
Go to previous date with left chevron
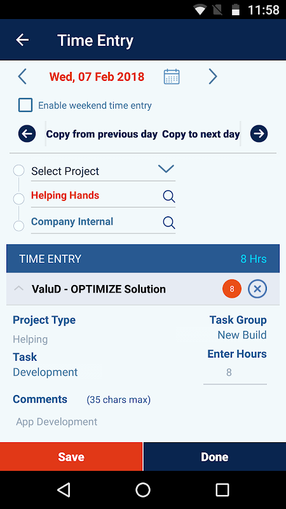(22, 77)
